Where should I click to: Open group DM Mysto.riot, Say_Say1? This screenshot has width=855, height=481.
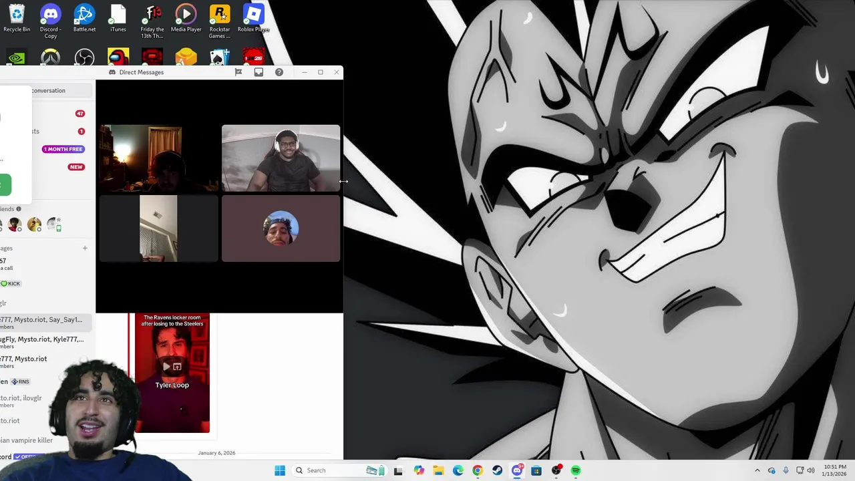pyautogui.click(x=45, y=323)
